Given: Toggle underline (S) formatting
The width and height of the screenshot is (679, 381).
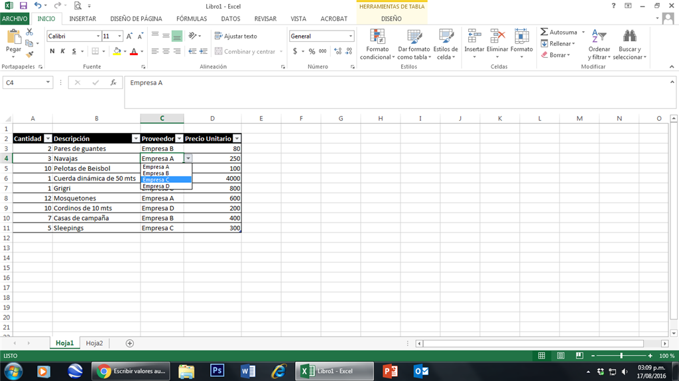Looking at the screenshot, I should tap(74, 51).
